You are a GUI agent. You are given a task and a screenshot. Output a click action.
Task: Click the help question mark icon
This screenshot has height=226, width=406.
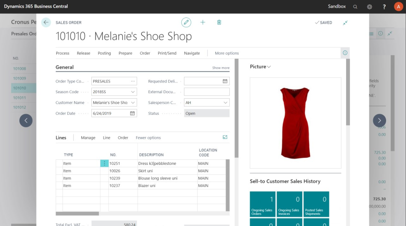384,7
